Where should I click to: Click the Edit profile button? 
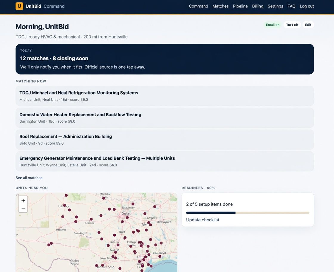(x=308, y=25)
